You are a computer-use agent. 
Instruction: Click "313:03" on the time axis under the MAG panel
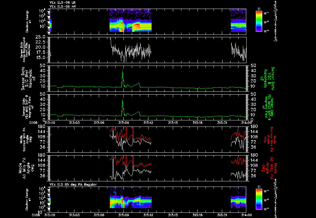pos(74,123)
